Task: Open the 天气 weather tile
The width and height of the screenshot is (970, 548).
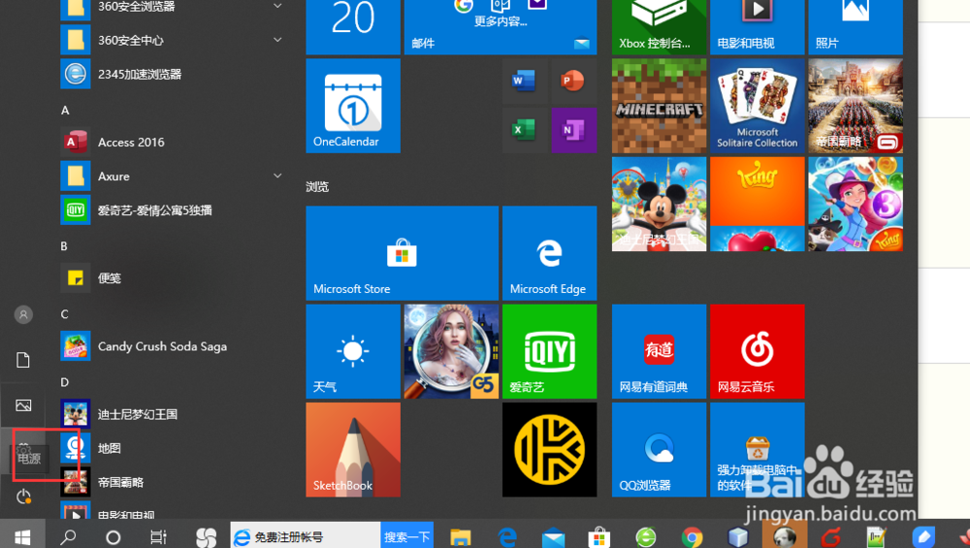Action: point(353,351)
